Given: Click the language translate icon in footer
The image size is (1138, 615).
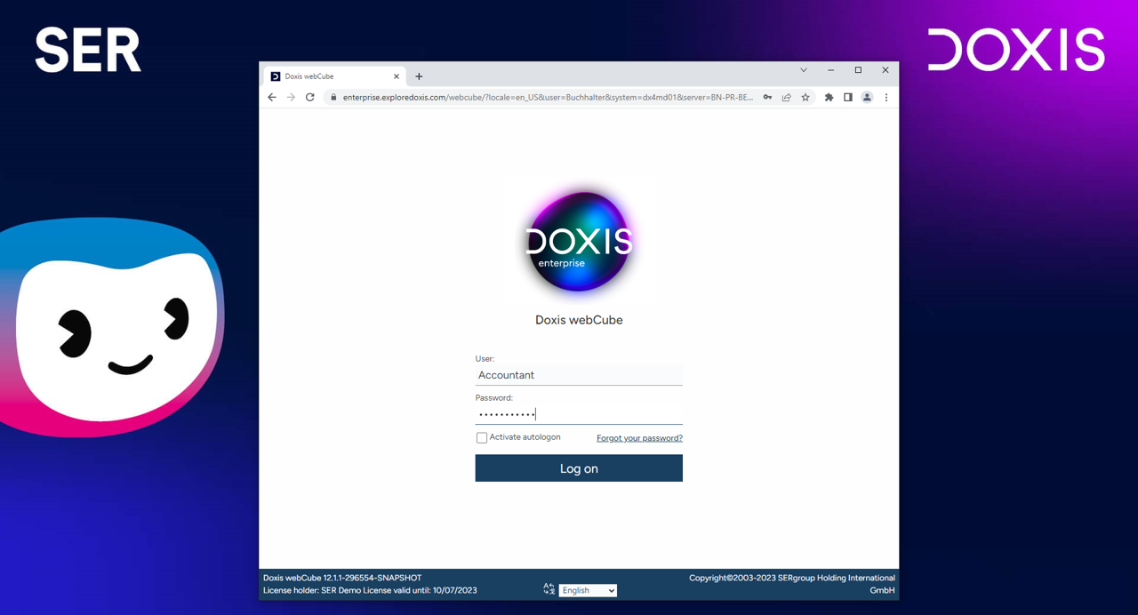Looking at the screenshot, I should coord(549,589).
